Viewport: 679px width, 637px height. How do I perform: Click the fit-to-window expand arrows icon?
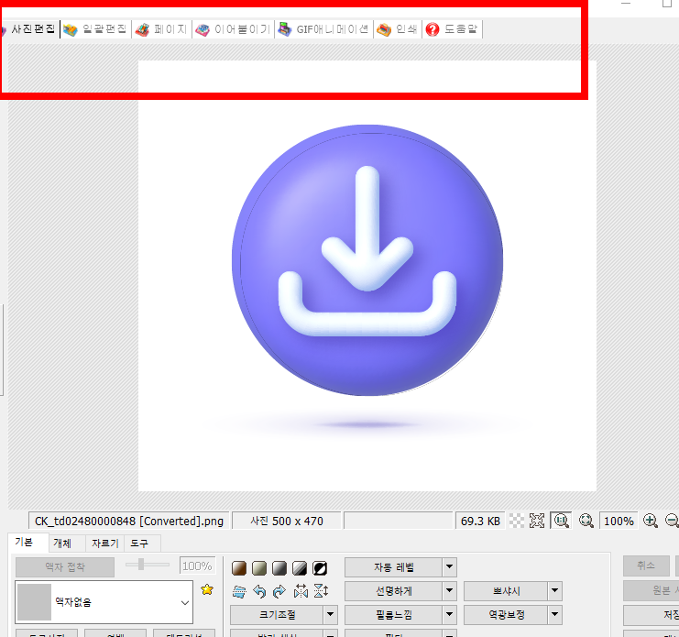[x=537, y=521]
